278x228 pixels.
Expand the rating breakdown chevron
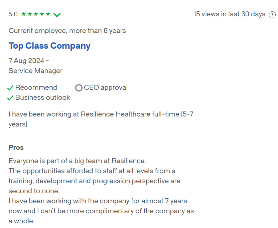[x=57, y=15]
